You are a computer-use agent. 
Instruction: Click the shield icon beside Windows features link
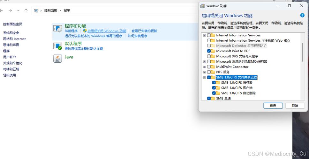[x=85, y=31]
